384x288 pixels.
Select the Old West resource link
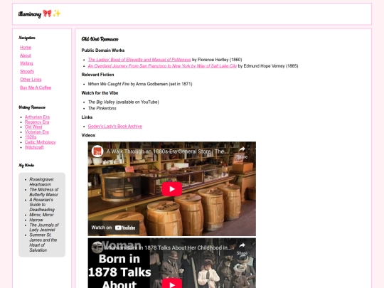tap(33, 127)
